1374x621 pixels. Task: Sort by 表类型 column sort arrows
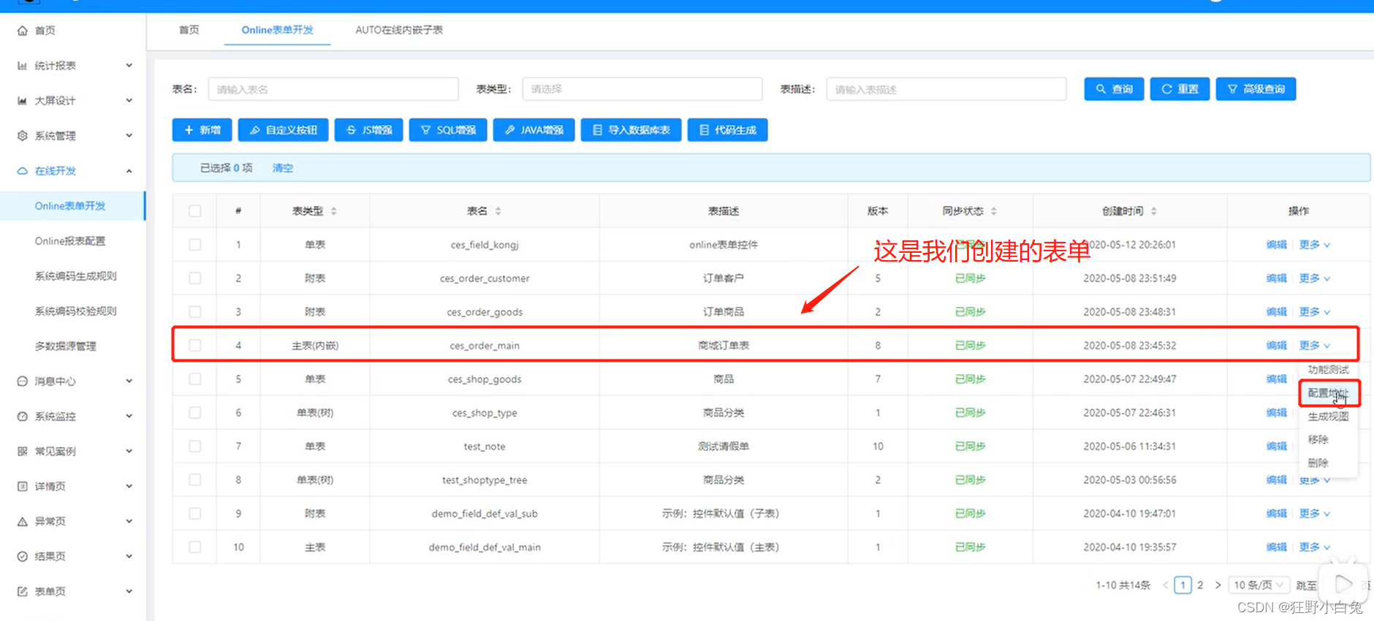[x=334, y=211]
